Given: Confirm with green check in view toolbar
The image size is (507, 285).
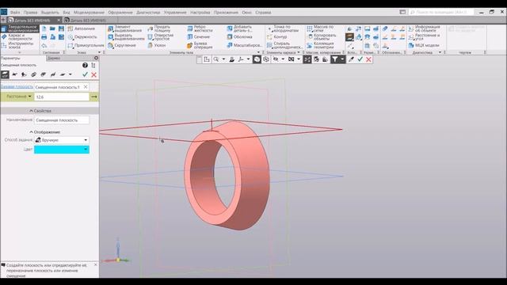Looking at the screenshot, I should [360, 59].
